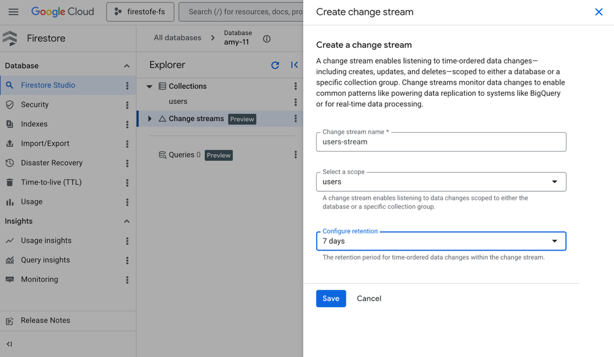614x357 pixels.
Task: Open more options for Collections
Action: 296,86
